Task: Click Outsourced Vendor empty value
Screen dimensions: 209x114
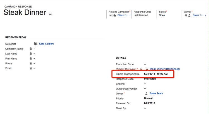Action: (145, 89)
